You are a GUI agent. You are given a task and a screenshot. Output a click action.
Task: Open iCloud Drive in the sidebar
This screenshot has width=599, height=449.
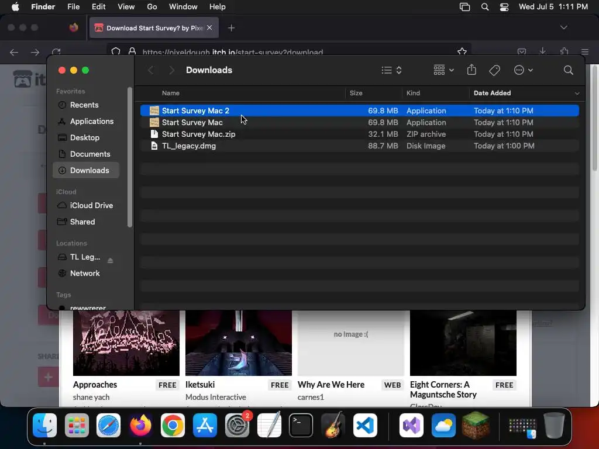86,205
